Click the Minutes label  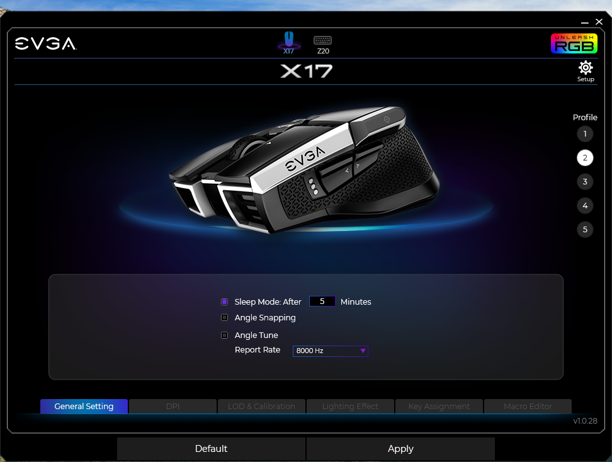tap(356, 301)
